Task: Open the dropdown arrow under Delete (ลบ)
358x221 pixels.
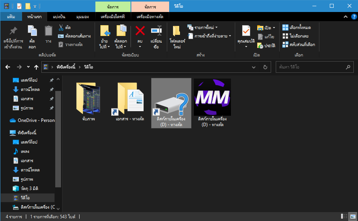Action: [140, 47]
